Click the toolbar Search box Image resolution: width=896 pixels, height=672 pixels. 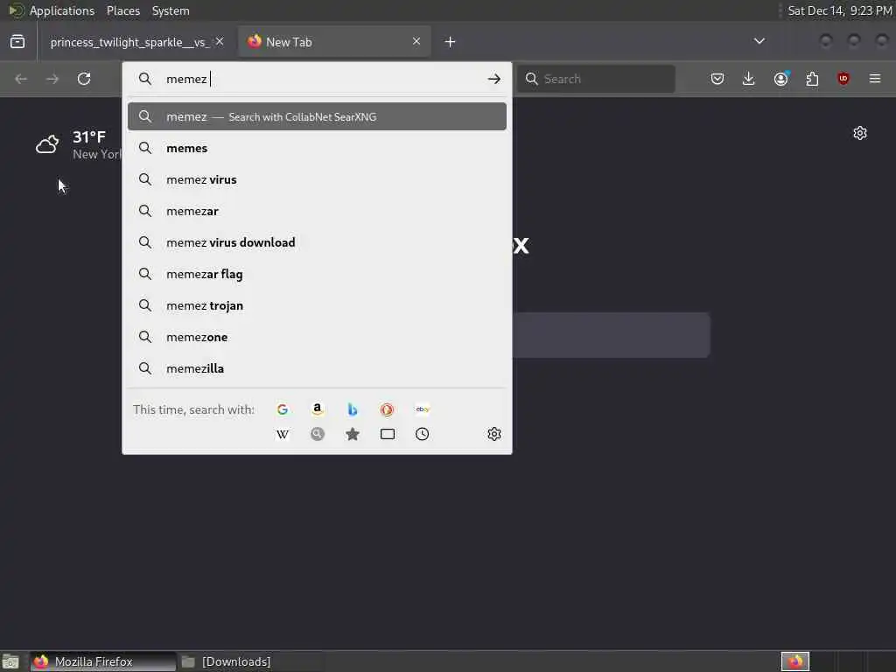[x=596, y=79]
